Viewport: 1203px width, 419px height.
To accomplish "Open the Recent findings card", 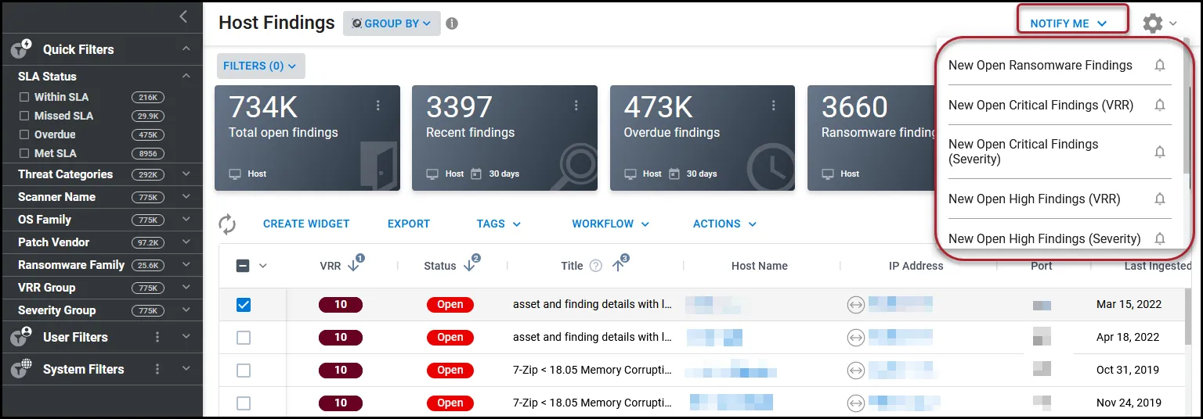I will point(504,138).
